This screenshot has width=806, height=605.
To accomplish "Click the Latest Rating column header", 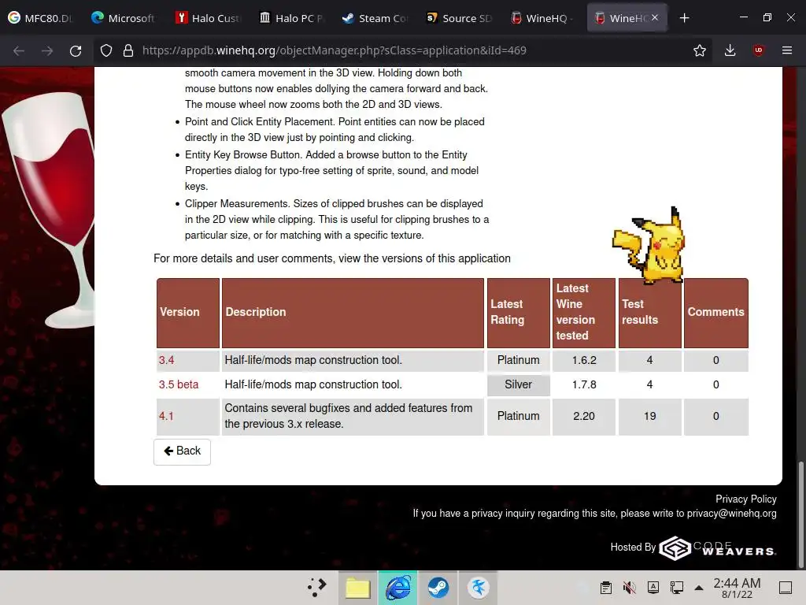I will pyautogui.click(x=518, y=312).
